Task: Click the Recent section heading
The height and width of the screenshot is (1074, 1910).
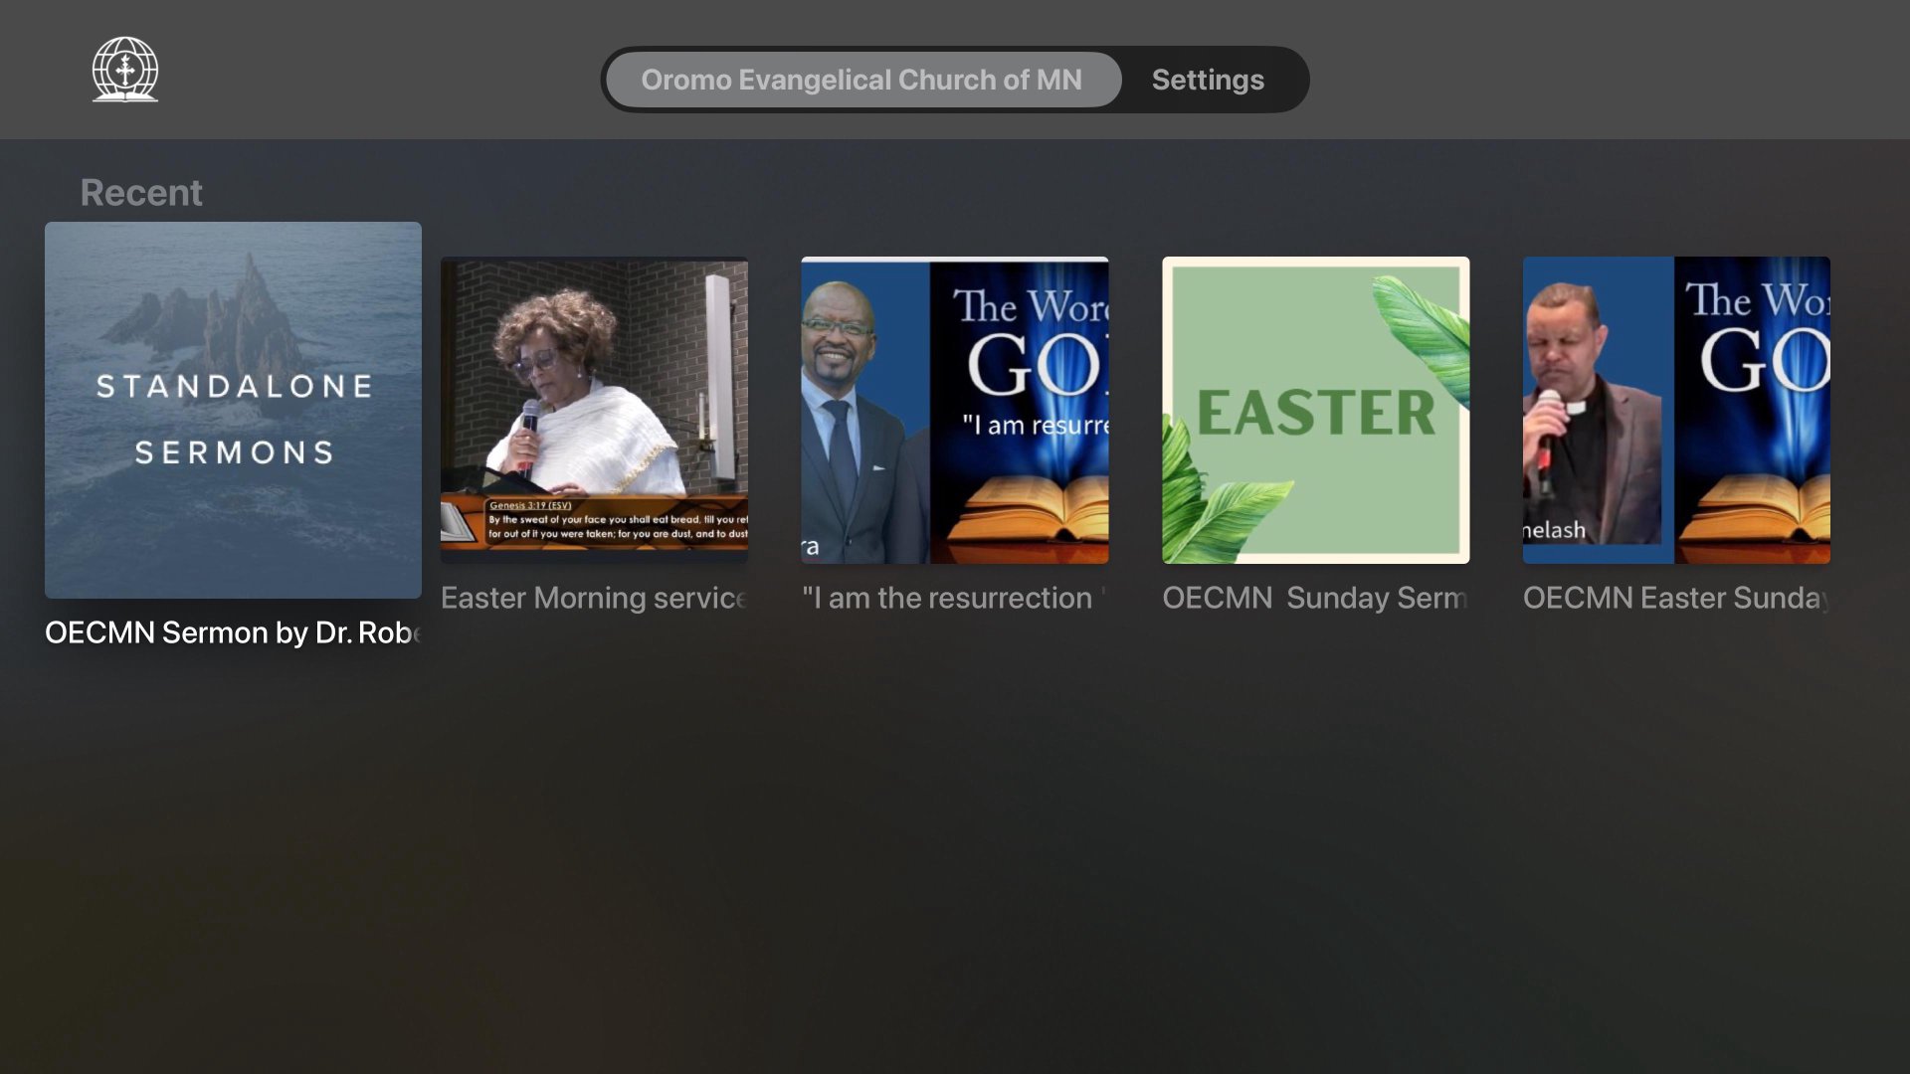Action: [141, 192]
